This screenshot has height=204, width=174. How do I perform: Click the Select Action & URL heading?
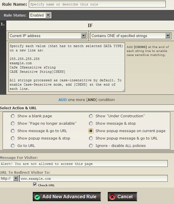point(18,108)
